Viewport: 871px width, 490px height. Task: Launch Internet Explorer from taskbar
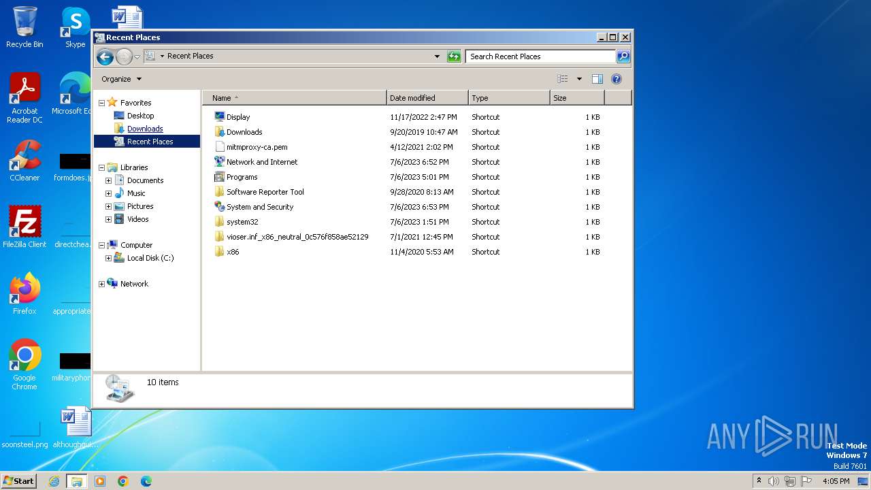(54, 481)
